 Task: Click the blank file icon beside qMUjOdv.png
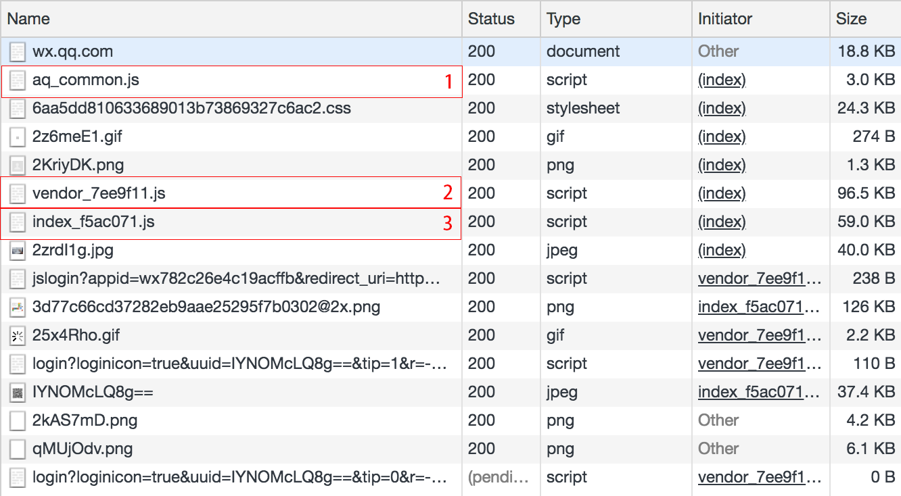18,449
